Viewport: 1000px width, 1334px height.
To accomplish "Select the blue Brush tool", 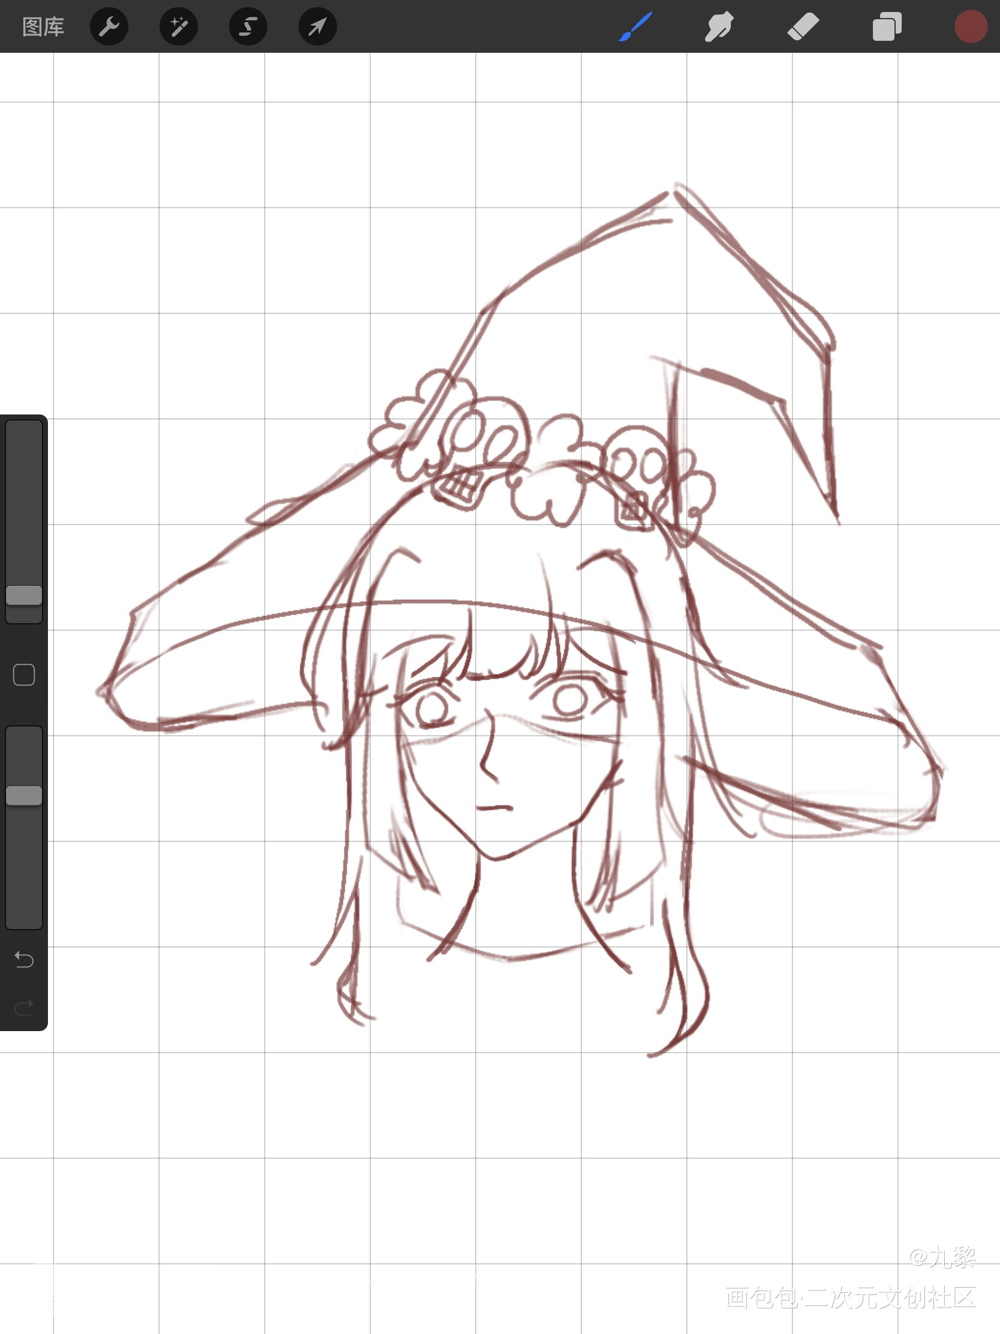I will click(x=635, y=27).
